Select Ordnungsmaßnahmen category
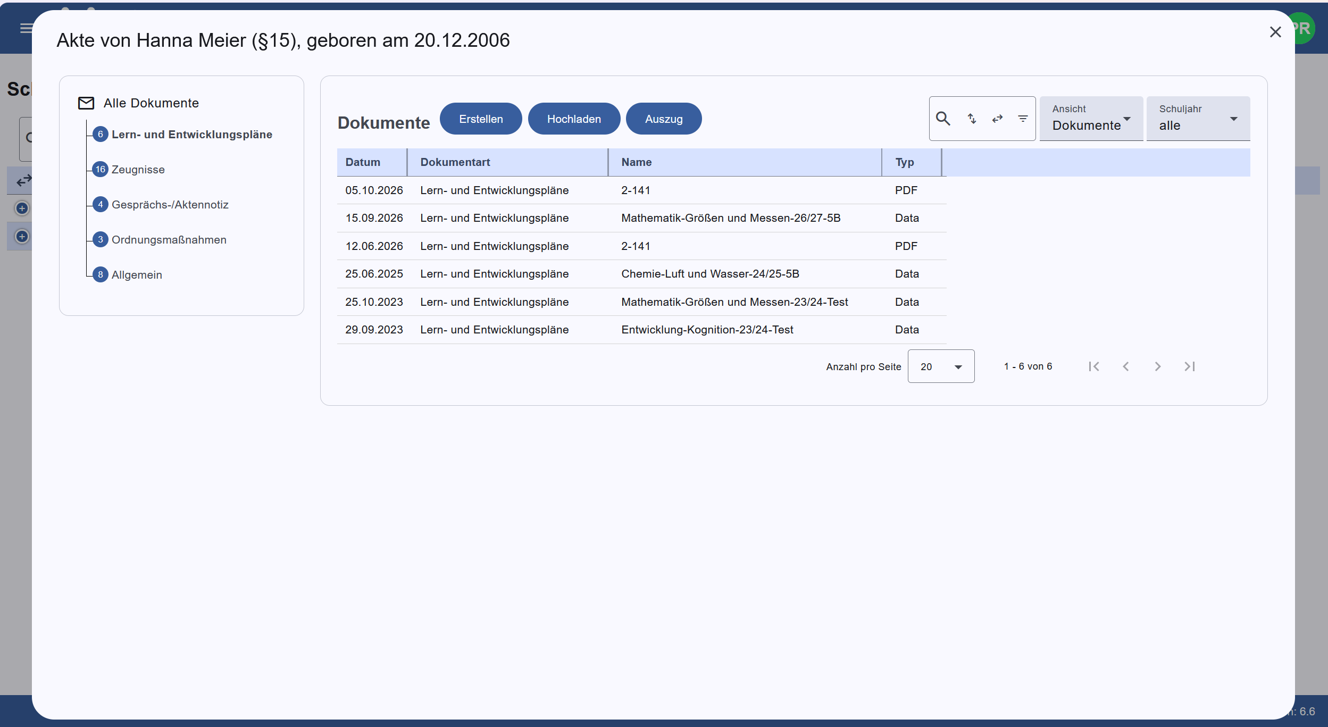The width and height of the screenshot is (1328, 727). 169,240
